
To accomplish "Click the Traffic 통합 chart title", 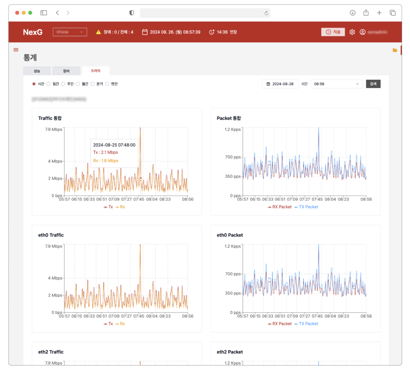I will 50,118.
